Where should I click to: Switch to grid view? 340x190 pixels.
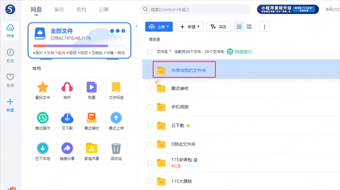249,27
